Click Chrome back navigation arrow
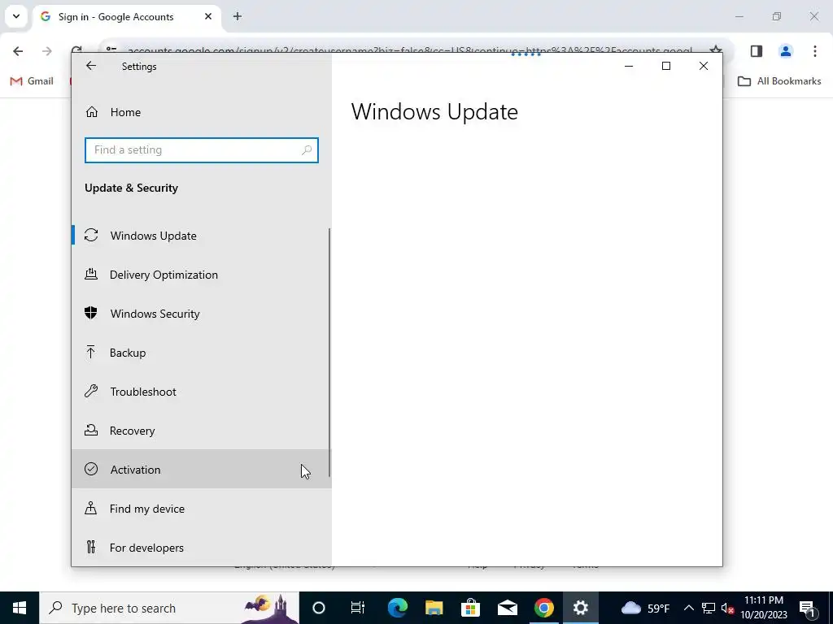Viewport: 833px width, 624px height. click(x=18, y=51)
